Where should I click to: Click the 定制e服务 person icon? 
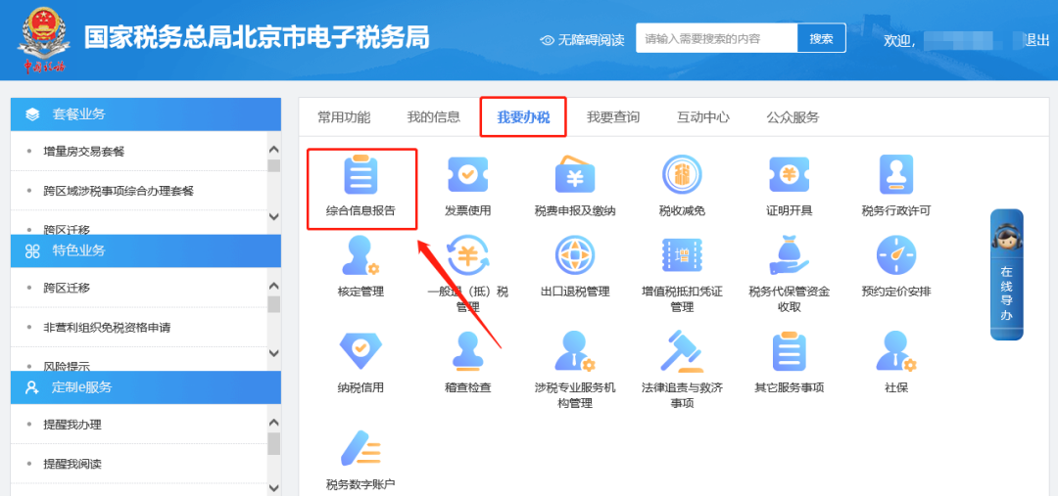32,387
